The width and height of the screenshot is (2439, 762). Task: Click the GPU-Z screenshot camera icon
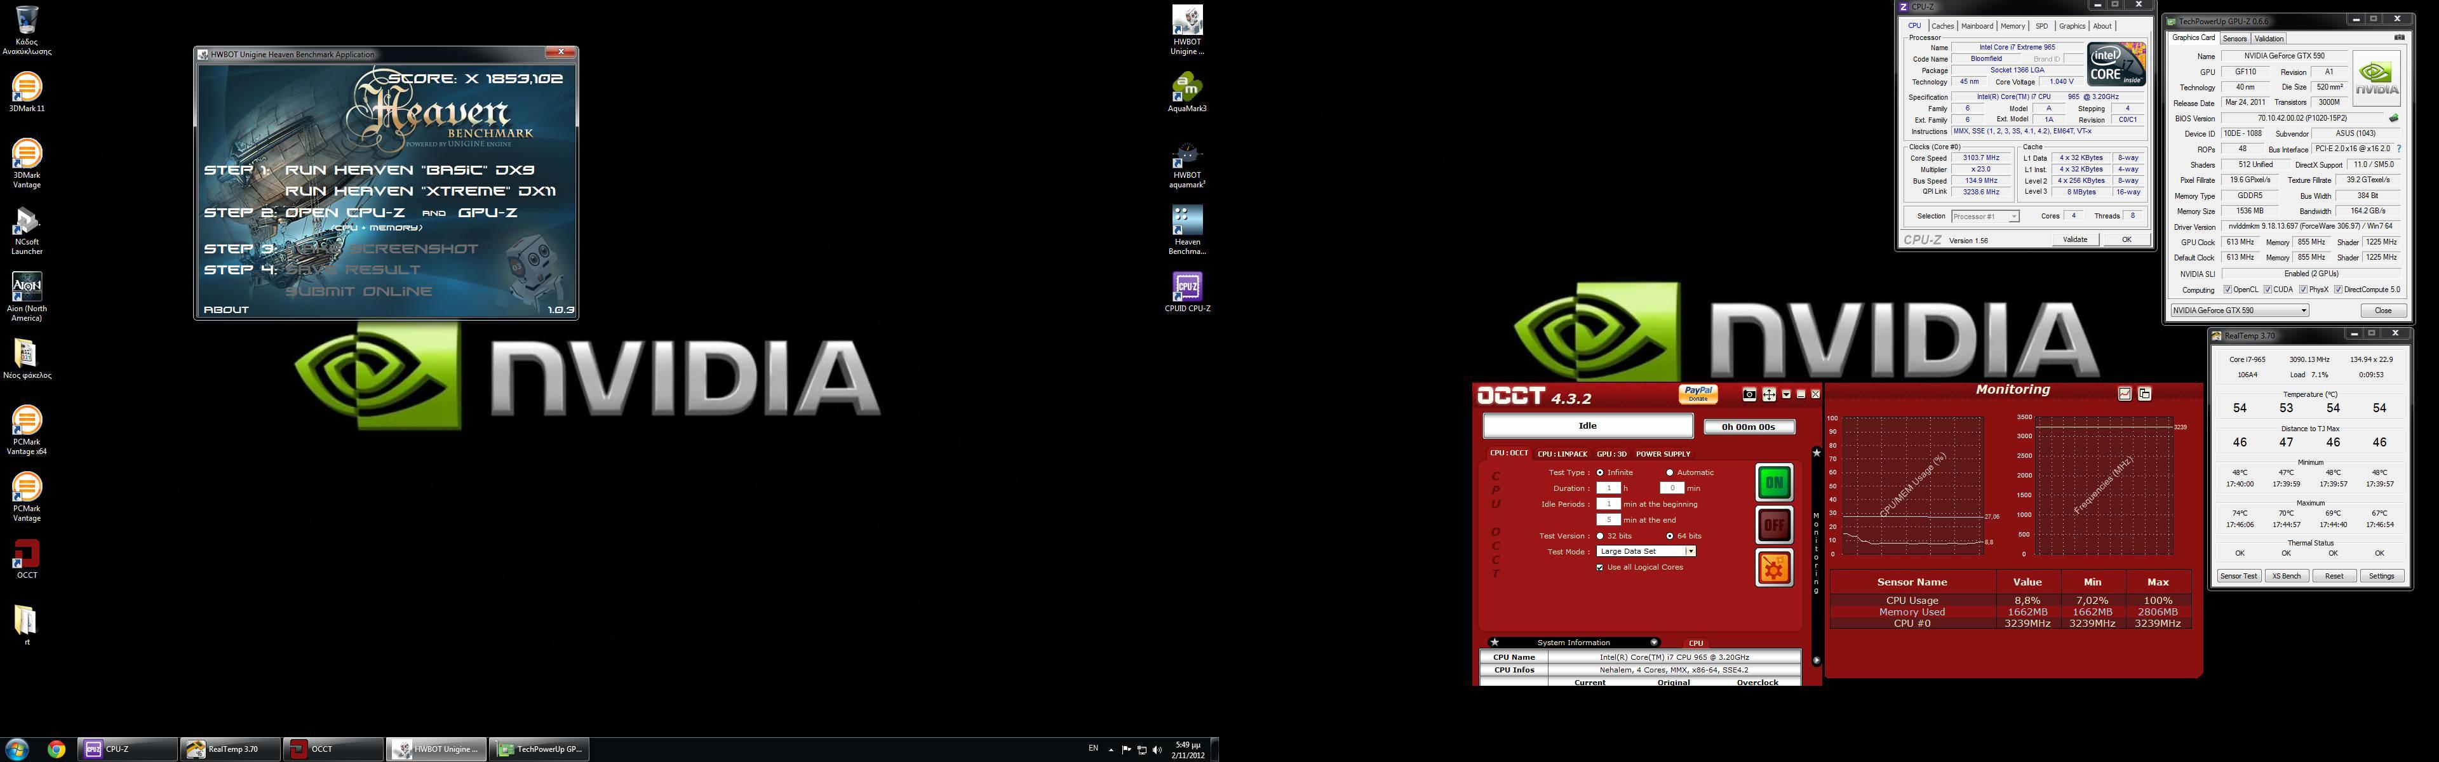(x=2399, y=38)
